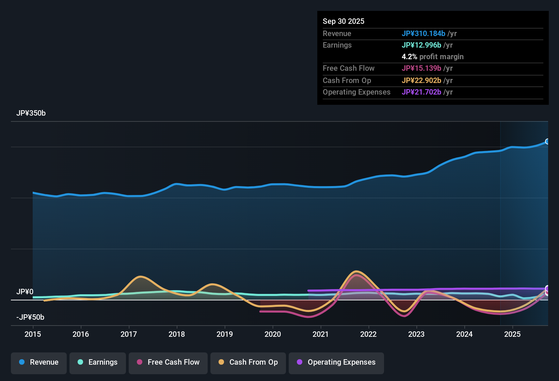This screenshot has width=559, height=381.
Task: Select the 2020 year label on the axis
Action: point(273,334)
